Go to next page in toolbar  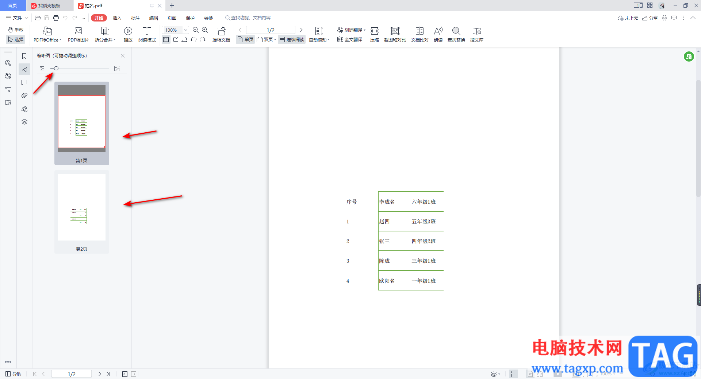coord(301,30)
